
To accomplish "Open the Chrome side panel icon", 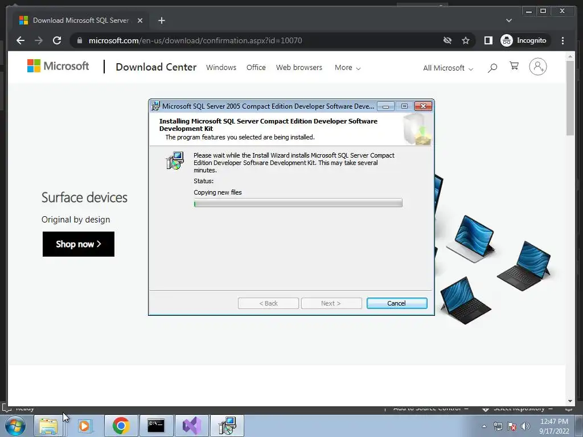I will click(488, 40).
